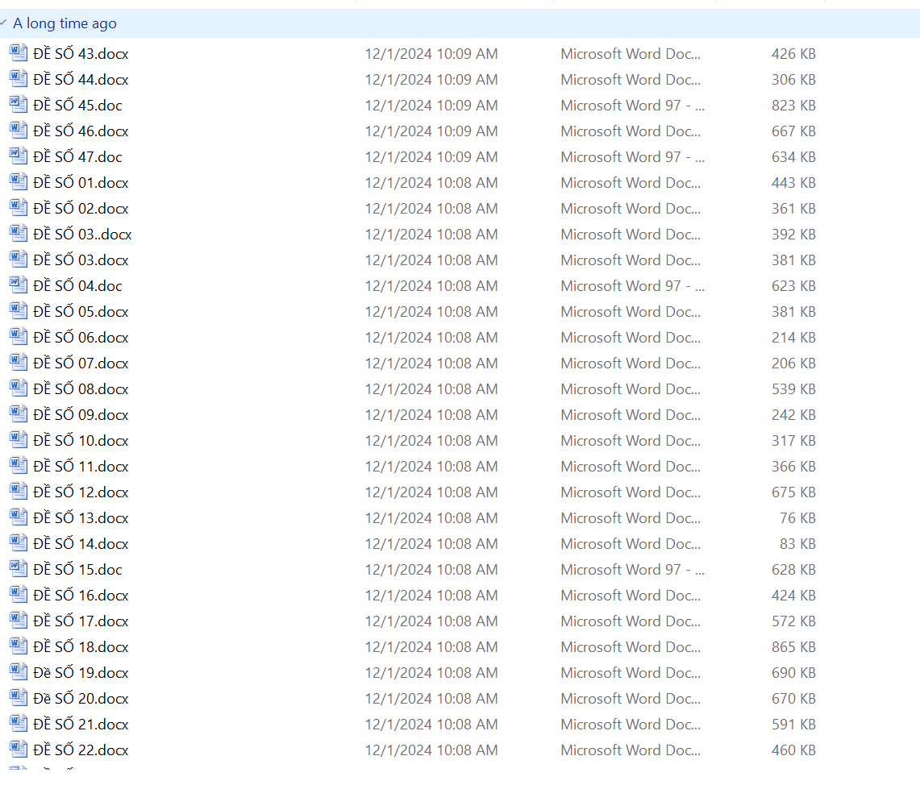Click the file type text for ĐỀ SỐ 06.docx
The height and width of the screenshot is (785, 920).
click(x=631, y=338)
